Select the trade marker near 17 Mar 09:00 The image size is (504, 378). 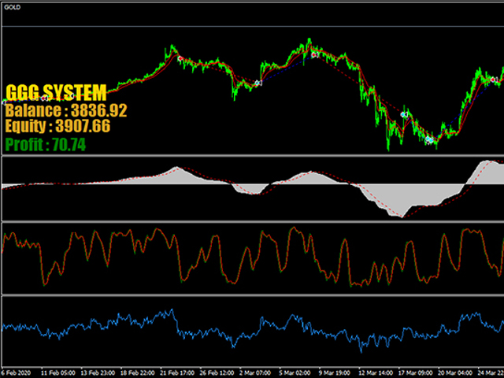(x=404, y=114)
